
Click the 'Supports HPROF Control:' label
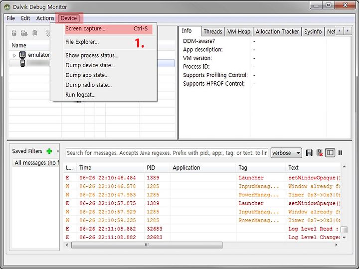tap(214, 84)
